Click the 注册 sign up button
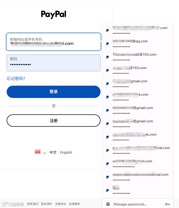This screenshot has width=179, height=208. [x=54, y=121]
